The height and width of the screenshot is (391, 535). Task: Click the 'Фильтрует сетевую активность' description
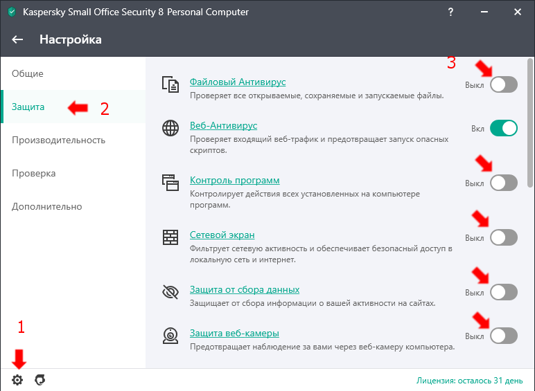(x=321, y=254)
